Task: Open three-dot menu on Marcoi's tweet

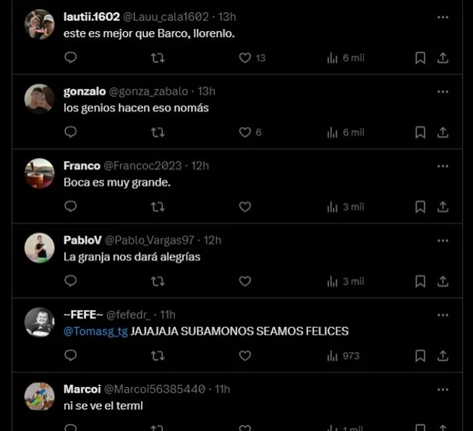Action: [443, 390]
